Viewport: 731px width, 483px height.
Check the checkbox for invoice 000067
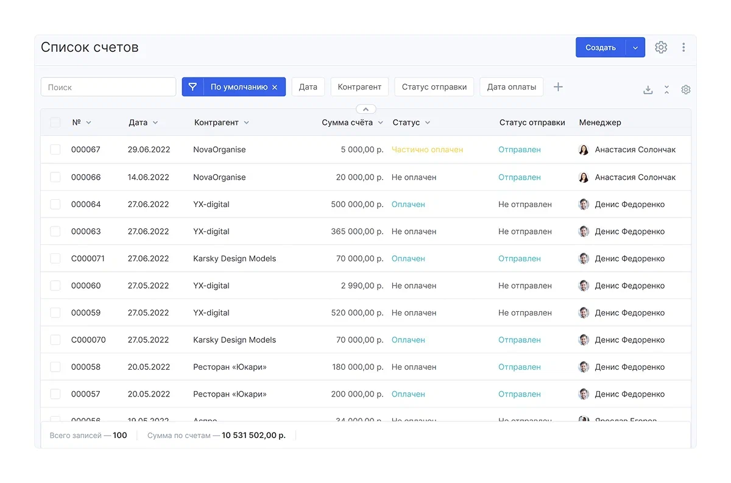pos(55,150)
